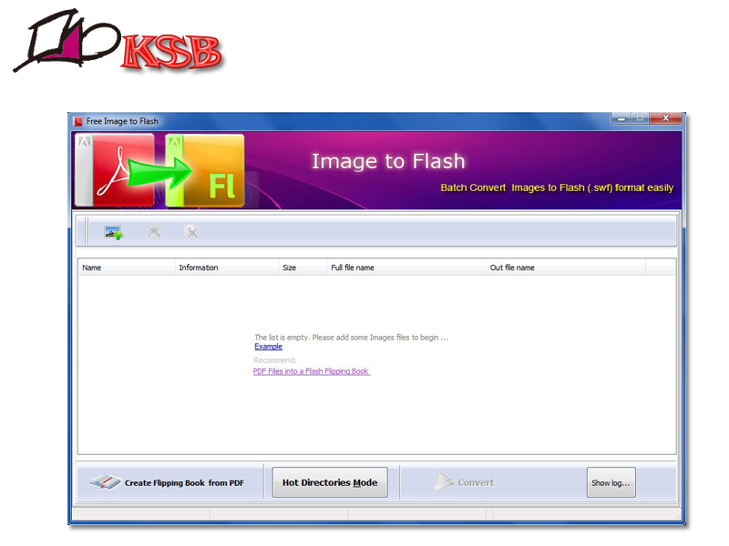Click the flipping book icon beside Create Flipping Book
This screenshot has height=546, width=729.
[105, 482]
